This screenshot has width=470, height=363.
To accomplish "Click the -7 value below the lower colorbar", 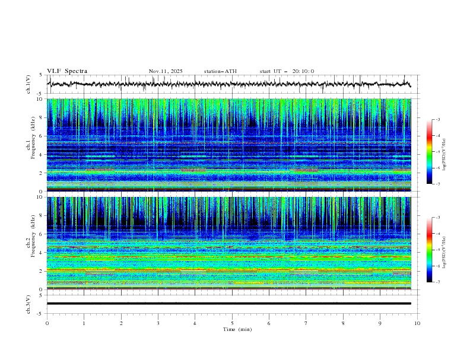I will coord(437,282).
